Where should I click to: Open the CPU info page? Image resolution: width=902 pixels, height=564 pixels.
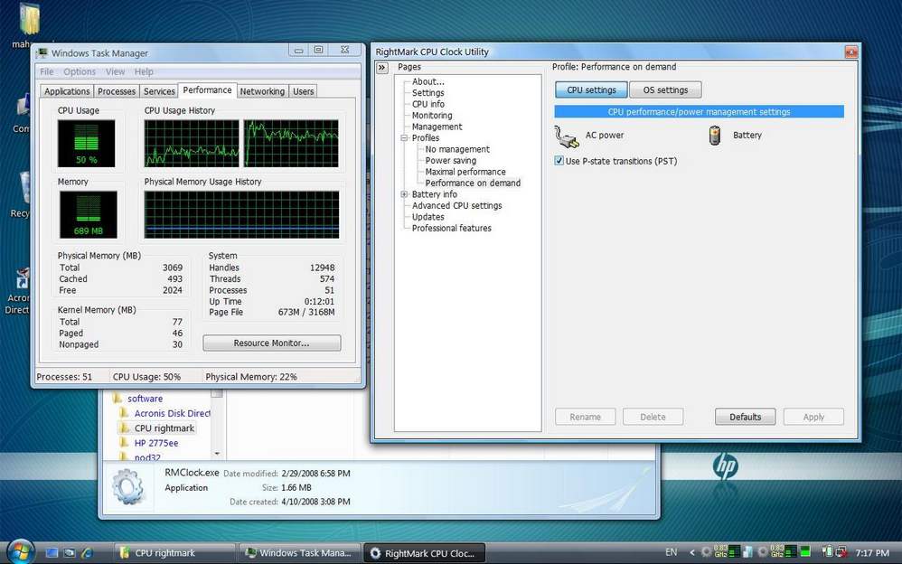click(x=428, y=104)
